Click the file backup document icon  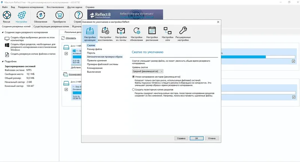tap(7, 55)
